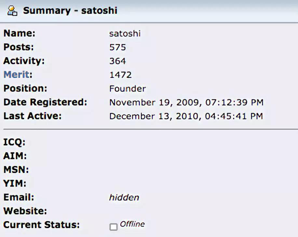Click the Founder position text
The width and height of the screenshot is (298, 237).
pyautogui.click(x=128, y=89)
